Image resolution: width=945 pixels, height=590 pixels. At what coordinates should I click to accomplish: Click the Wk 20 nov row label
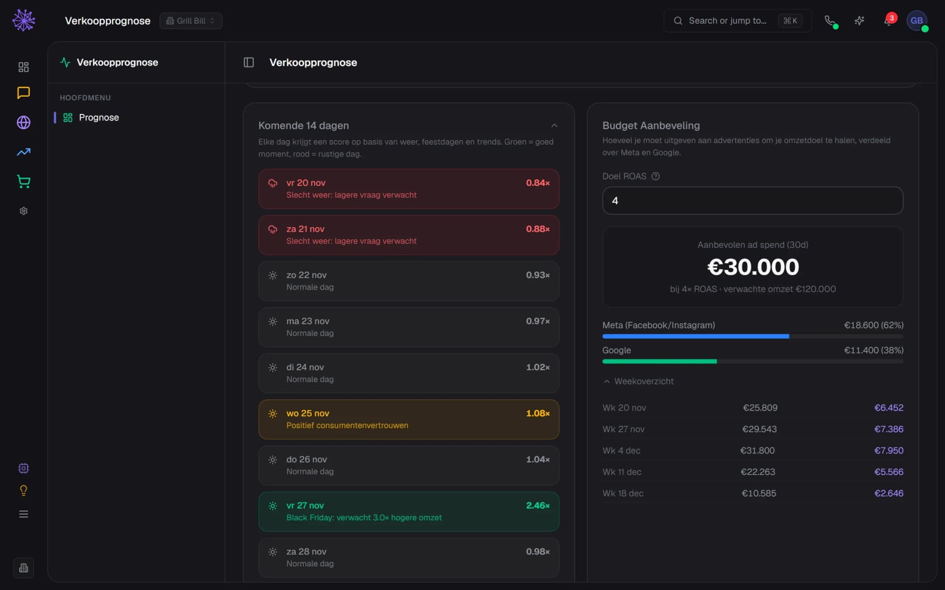[624, 408]
